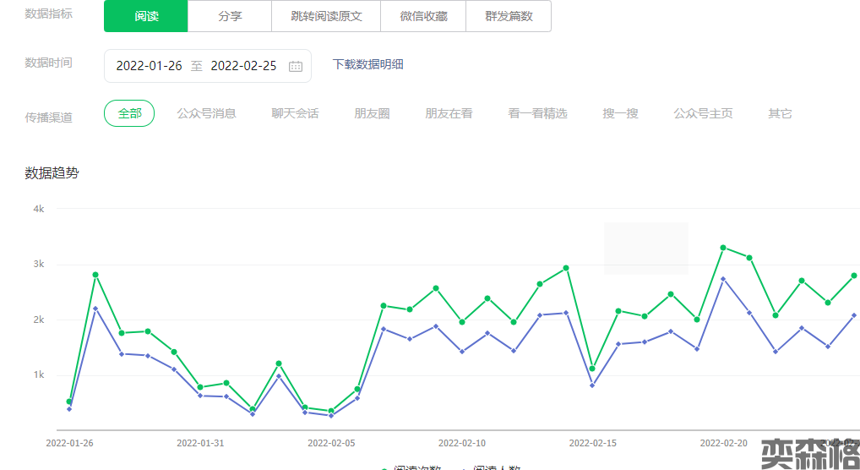Show the 群发篇数 metric tab
This screenshot has width=860, height=470.
[509, 16]
